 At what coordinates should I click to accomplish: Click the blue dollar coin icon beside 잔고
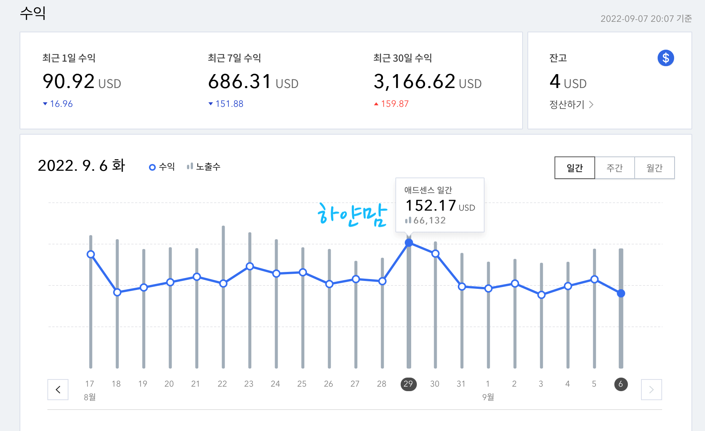(x=665, y=58)
